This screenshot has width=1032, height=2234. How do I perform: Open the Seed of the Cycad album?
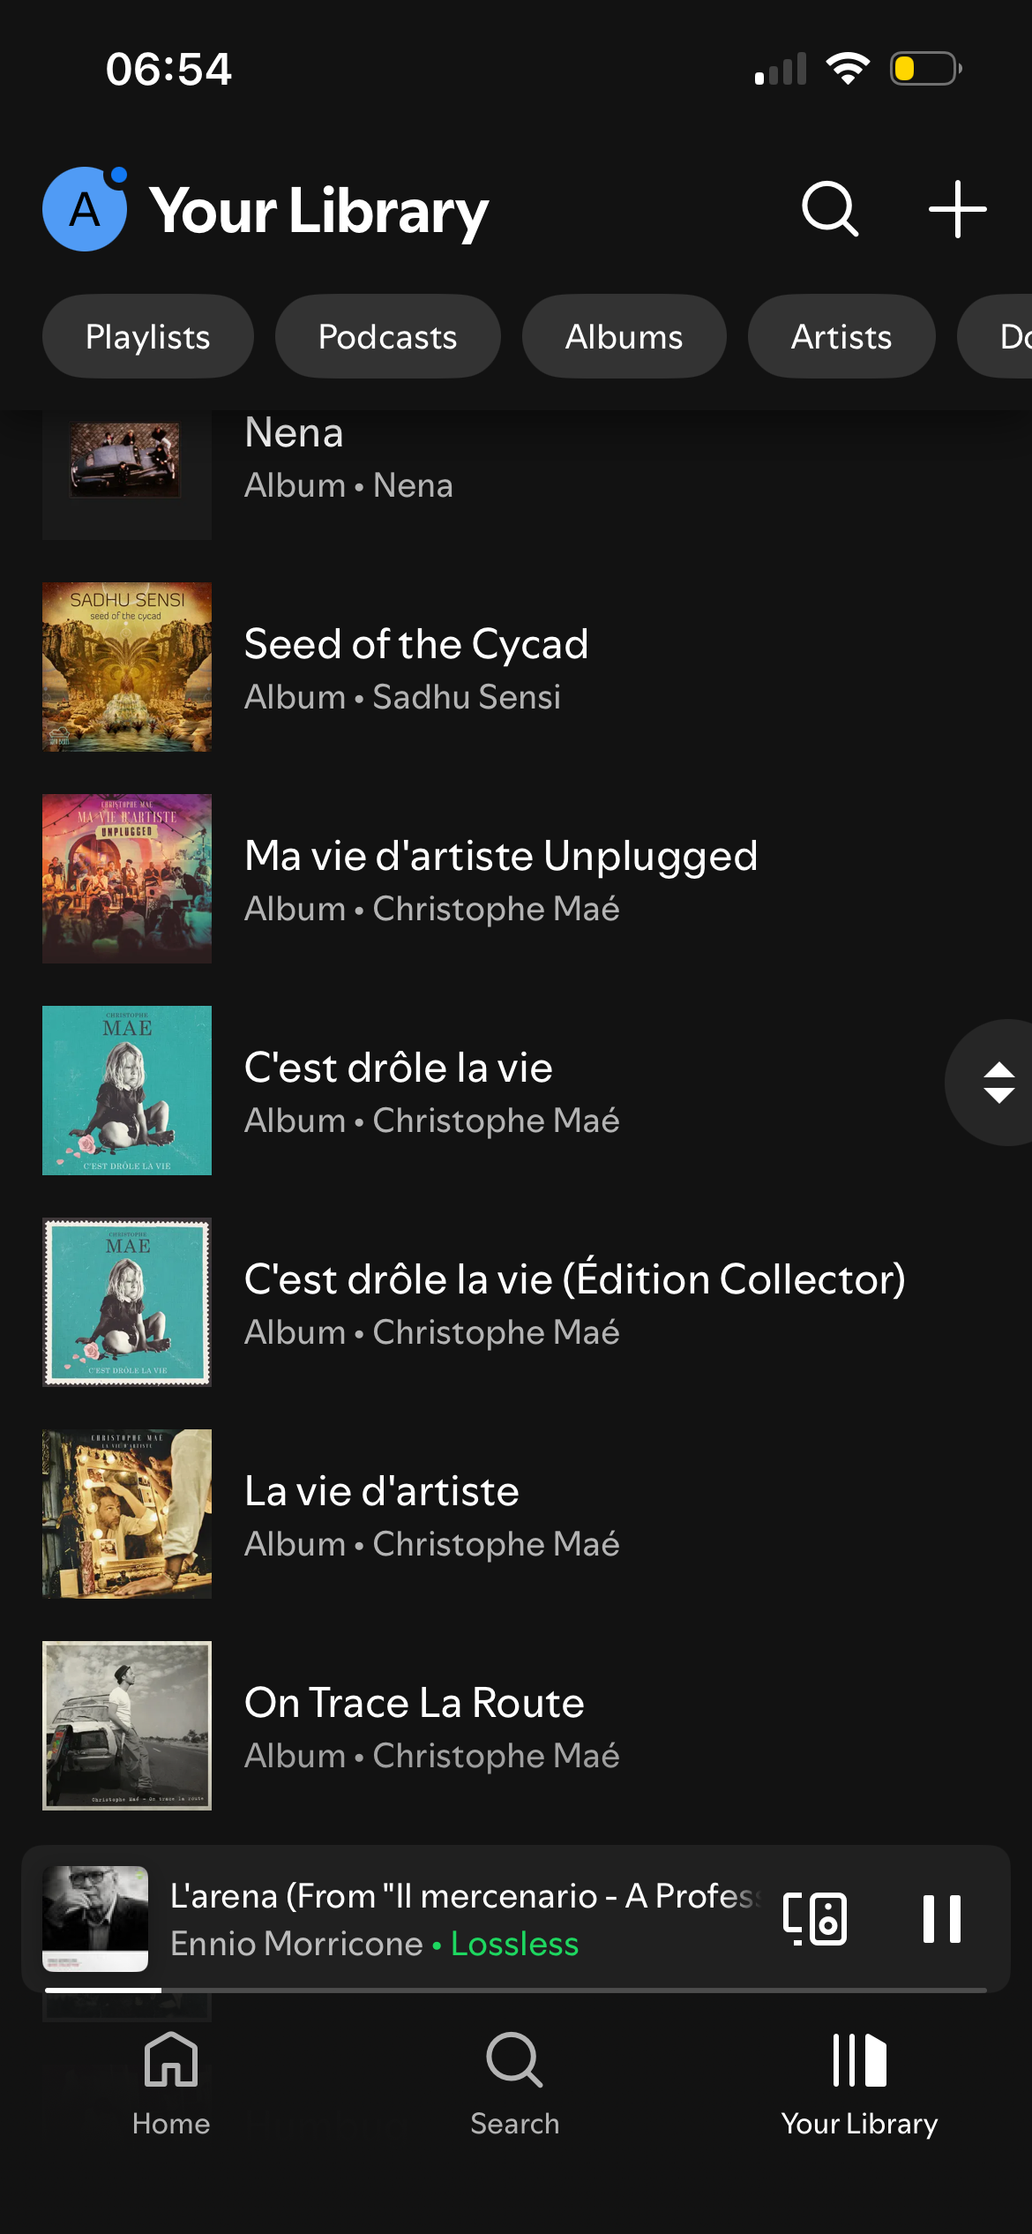coord(415,668)
